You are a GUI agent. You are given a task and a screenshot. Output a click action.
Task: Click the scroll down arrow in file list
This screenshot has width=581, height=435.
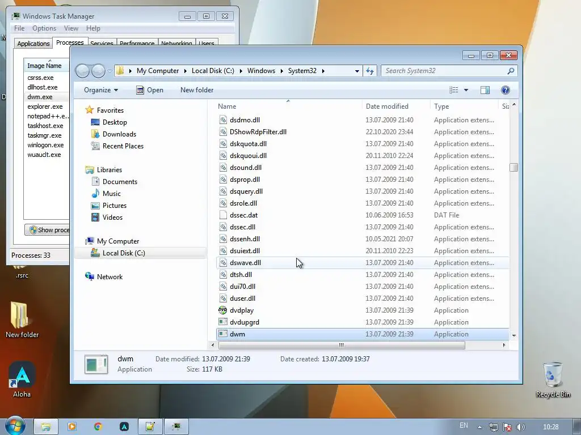click(513, 335)
